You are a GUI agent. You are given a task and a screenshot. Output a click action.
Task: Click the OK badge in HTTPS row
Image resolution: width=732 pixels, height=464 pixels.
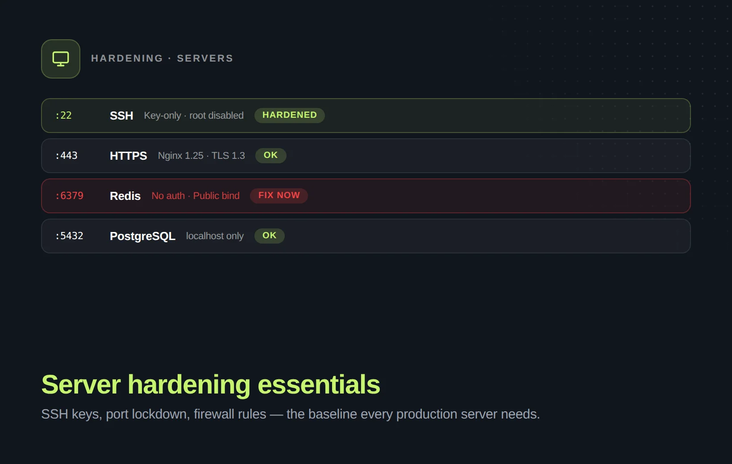click(271, 155)
